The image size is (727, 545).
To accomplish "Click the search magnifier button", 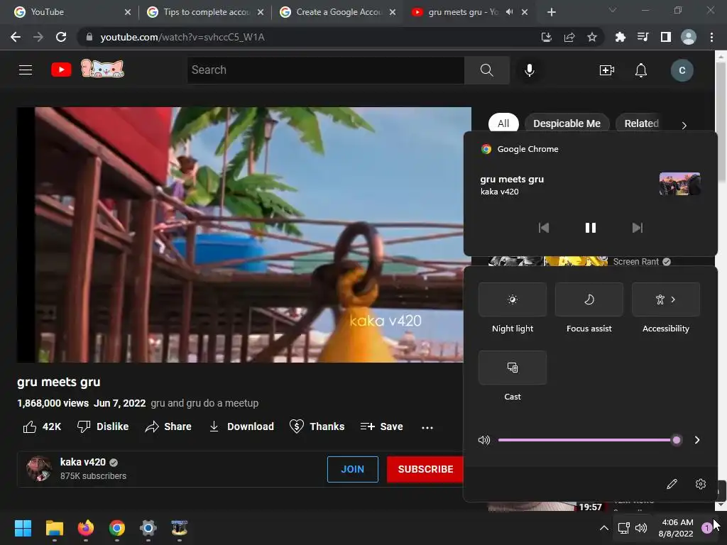I will click(487, 70).
